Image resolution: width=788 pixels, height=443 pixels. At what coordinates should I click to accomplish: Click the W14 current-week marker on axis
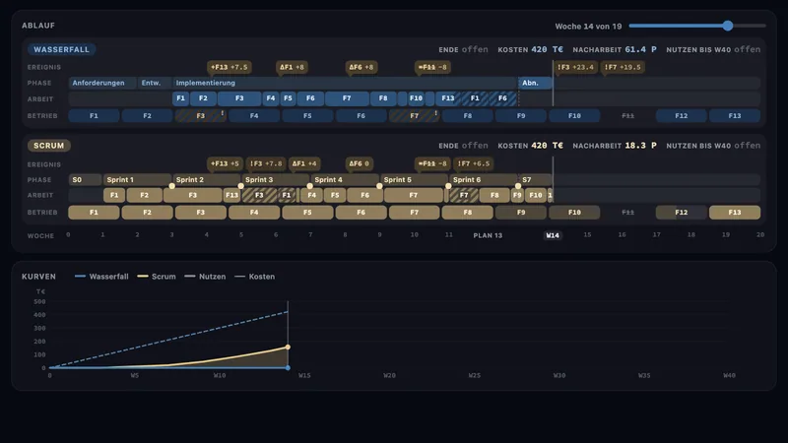pos(553,235)
